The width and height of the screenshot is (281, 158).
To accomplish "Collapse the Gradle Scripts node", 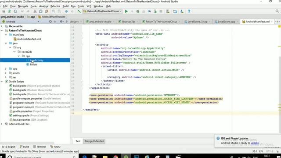I will pyautogui.click(x=2, y=82).
